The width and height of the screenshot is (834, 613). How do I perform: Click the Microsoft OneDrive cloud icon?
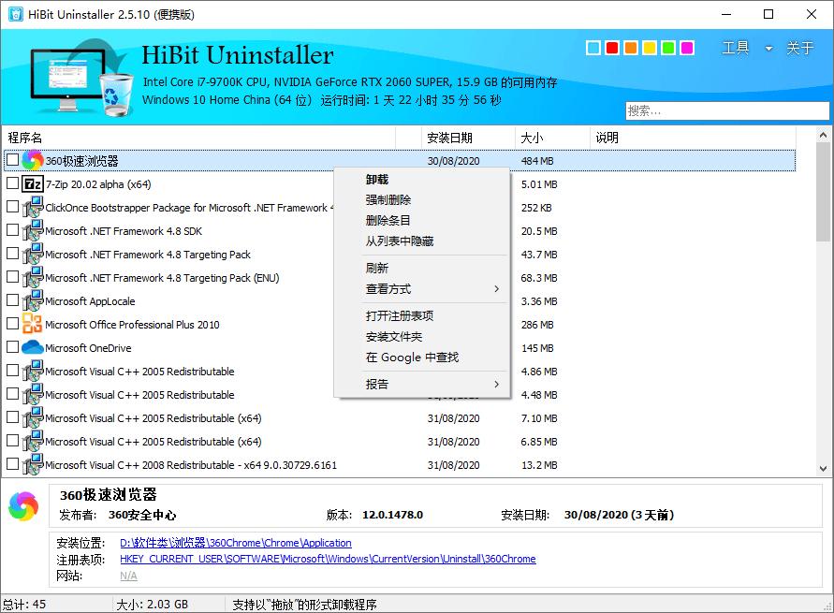pyautogui.click(x=32, y=348)
